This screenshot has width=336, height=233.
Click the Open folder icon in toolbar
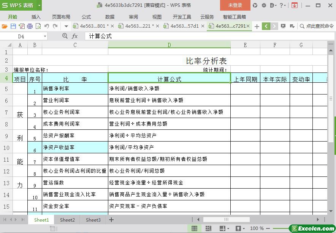5,26
